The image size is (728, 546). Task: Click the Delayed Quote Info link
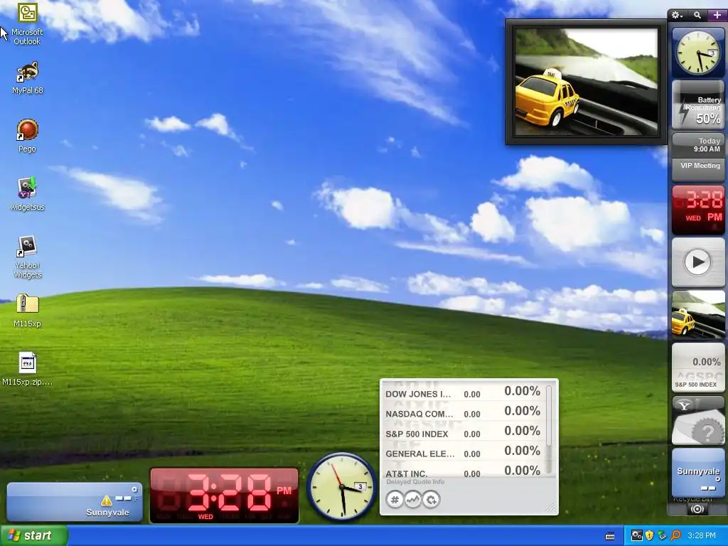click(x=415, y=482)
